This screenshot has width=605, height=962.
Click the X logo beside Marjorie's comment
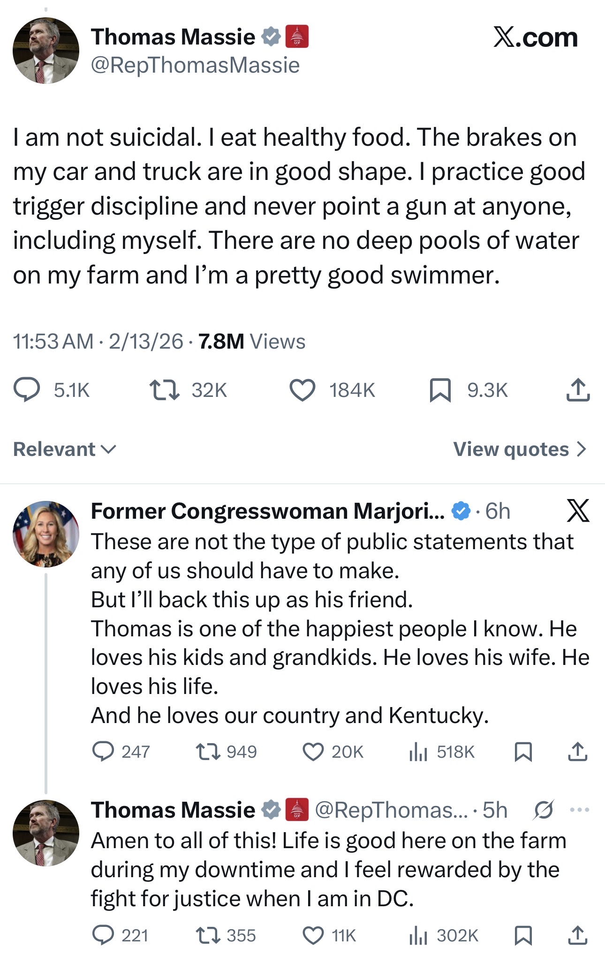point(578,510)
